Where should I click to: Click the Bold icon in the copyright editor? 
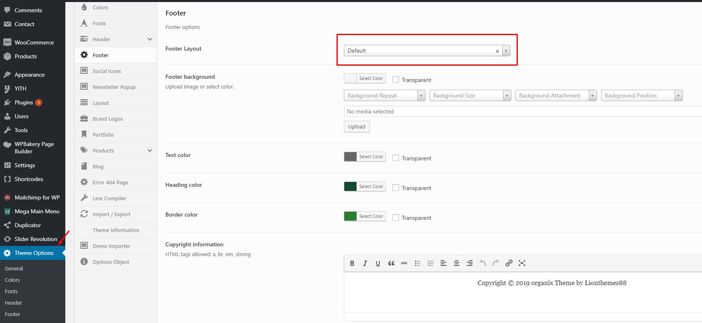tap(352, 263)
